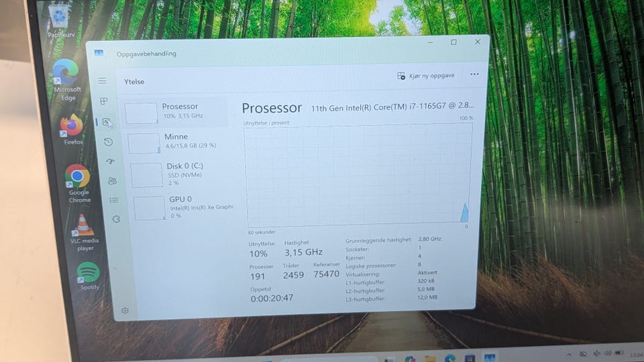Open Microsoft Edge desktop shortcut
Viewport: 644px width, 362px height.
click(x=66, y=80)
